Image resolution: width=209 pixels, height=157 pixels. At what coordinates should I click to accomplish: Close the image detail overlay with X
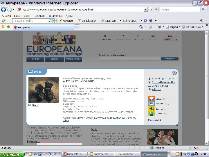click(174, 73)
